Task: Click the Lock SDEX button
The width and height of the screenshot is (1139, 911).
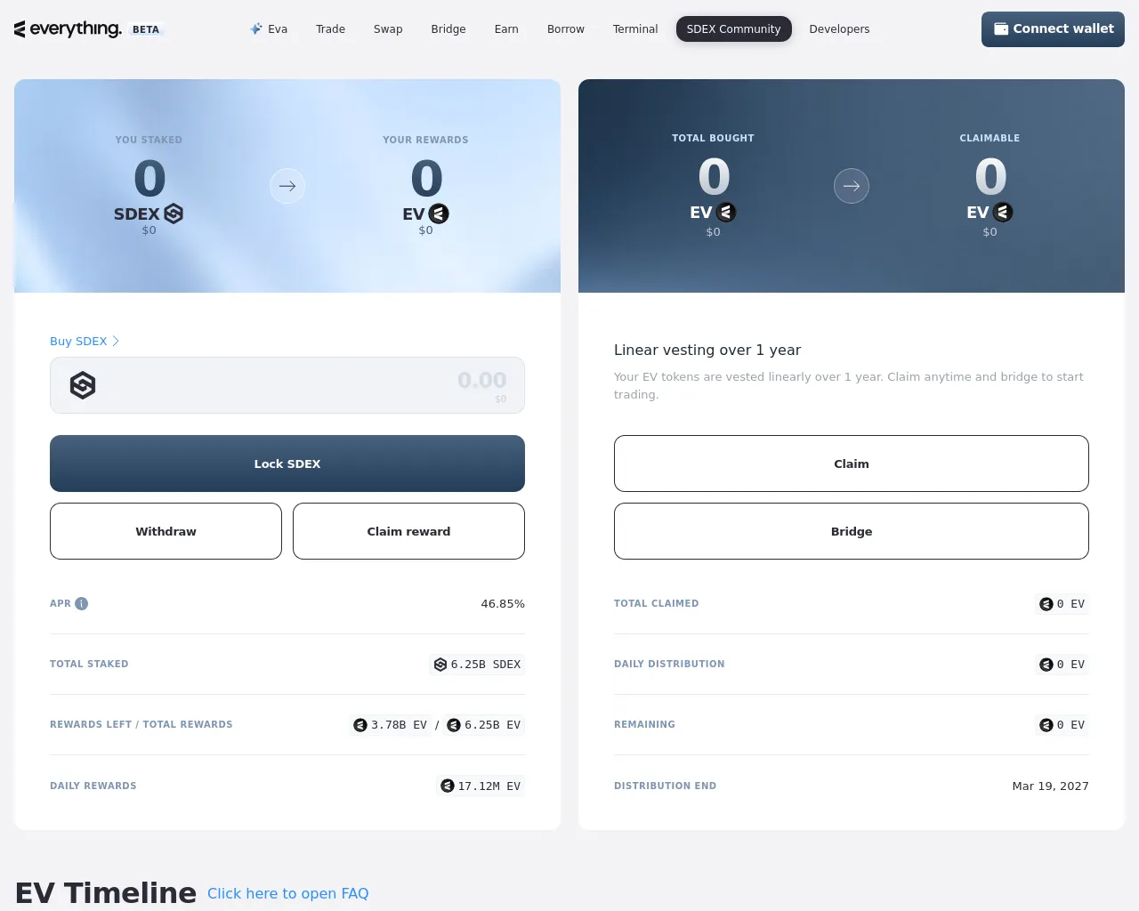Action: pos(287,464)
